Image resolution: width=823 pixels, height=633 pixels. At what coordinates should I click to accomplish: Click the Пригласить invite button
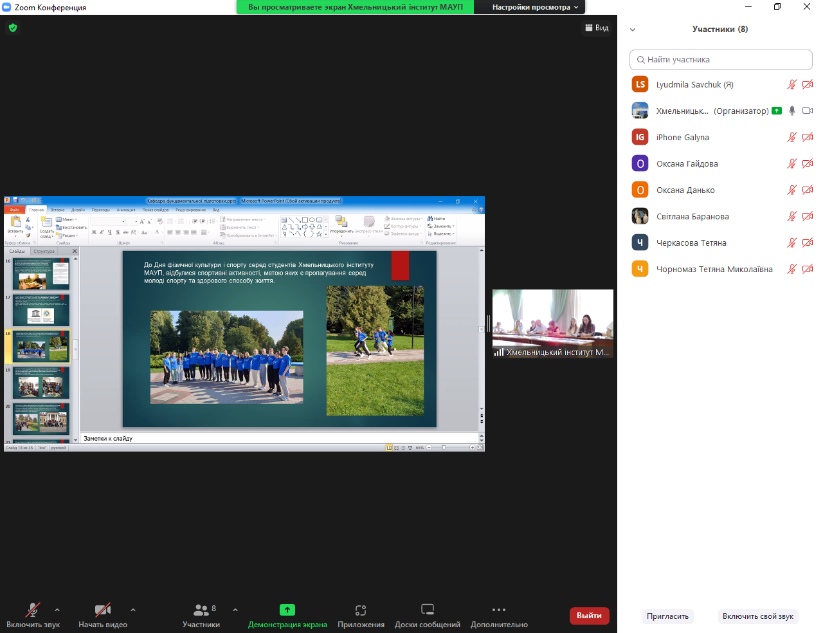[x=667, y=616]
